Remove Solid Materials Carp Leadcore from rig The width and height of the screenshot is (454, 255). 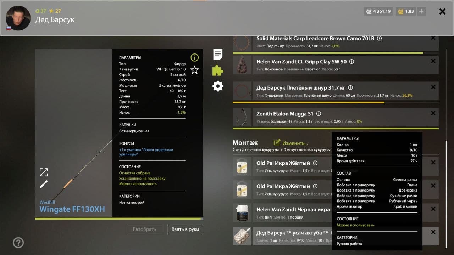pos(433,38)
